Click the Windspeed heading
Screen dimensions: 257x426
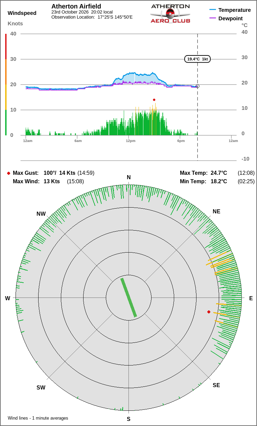click(22, 13)
